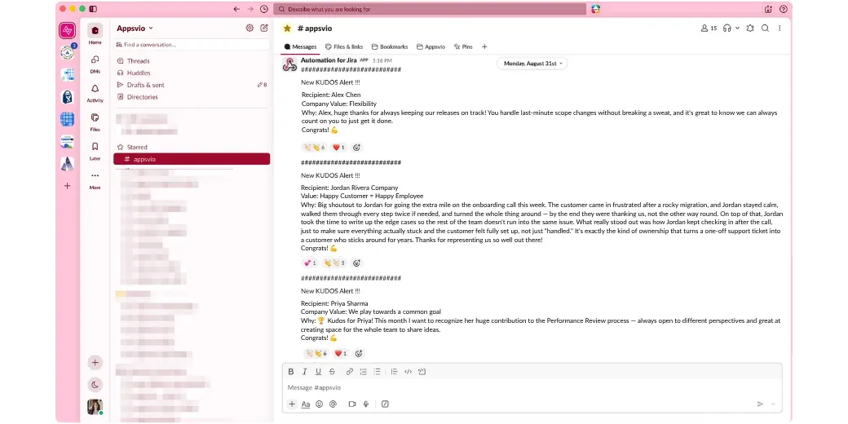Toggle clap reaction 5 on Jordan message
This screenshot has height=424, width=848.
(335, 263)
